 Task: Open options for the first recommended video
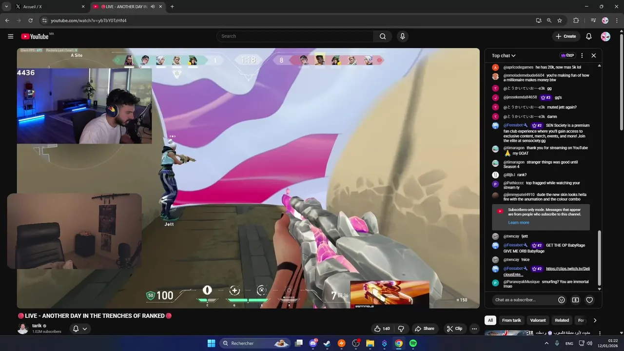click(600, 333)
